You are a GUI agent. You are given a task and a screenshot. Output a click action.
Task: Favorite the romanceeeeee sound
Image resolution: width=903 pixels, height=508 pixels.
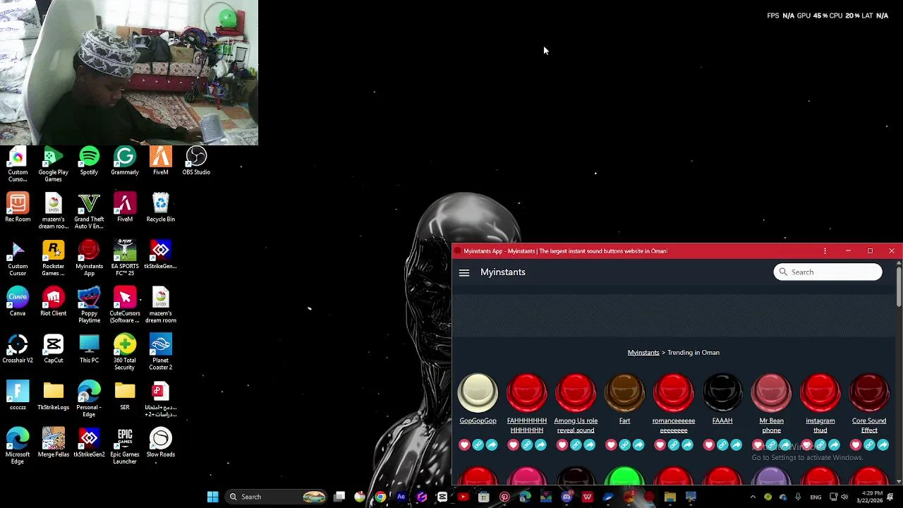(660, 445)
